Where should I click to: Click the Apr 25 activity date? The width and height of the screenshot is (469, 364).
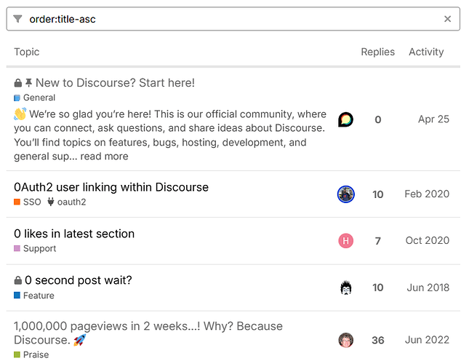coord(433,119)
